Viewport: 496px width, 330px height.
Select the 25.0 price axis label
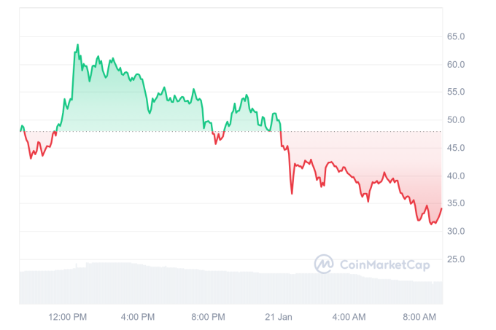pos(456,259)
